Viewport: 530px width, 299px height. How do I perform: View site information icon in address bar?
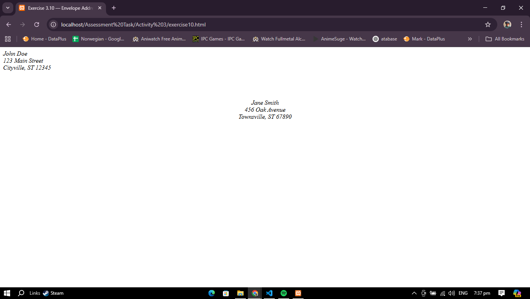pyautogui.click(x=54, y=25)
